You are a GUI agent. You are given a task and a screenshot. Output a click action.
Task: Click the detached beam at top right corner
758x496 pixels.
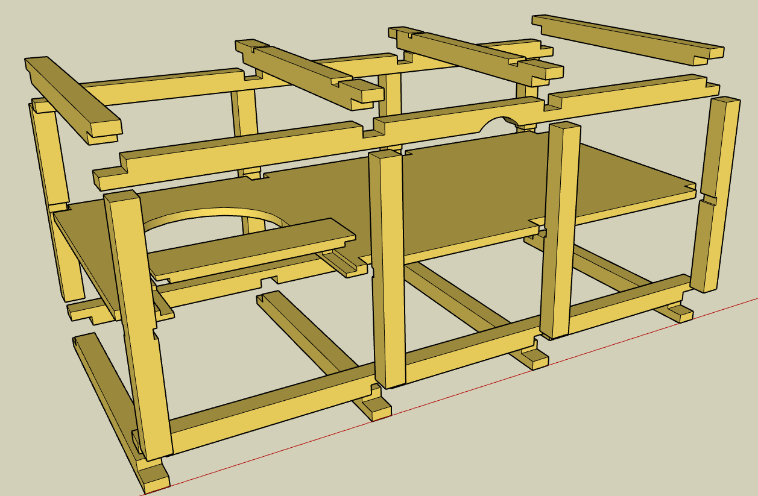click(x=627, y=39)
